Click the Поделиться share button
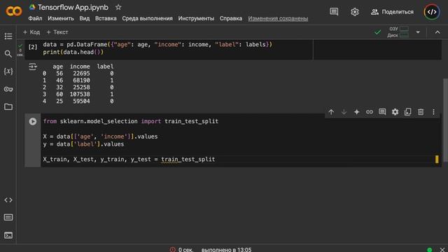 pyautogui.click(x=392, y=12)
